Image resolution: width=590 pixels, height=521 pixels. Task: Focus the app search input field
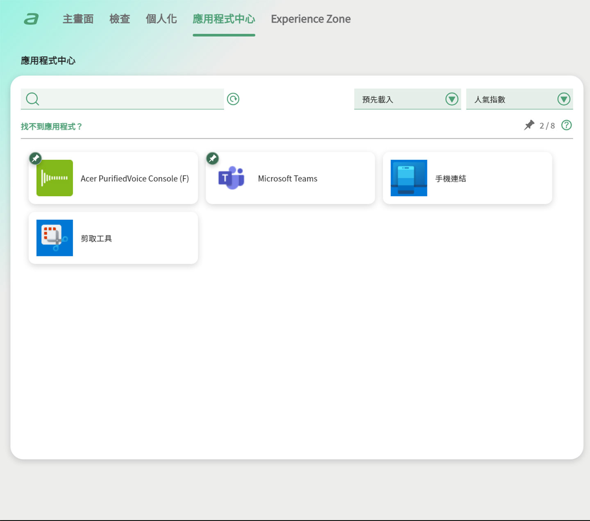(x=131, y=99)
